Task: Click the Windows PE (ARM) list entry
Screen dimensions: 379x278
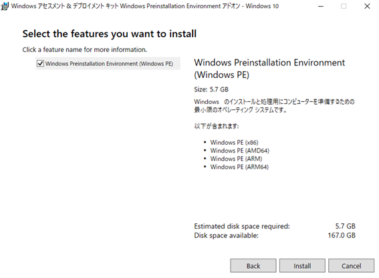Action: coord(236,159)
